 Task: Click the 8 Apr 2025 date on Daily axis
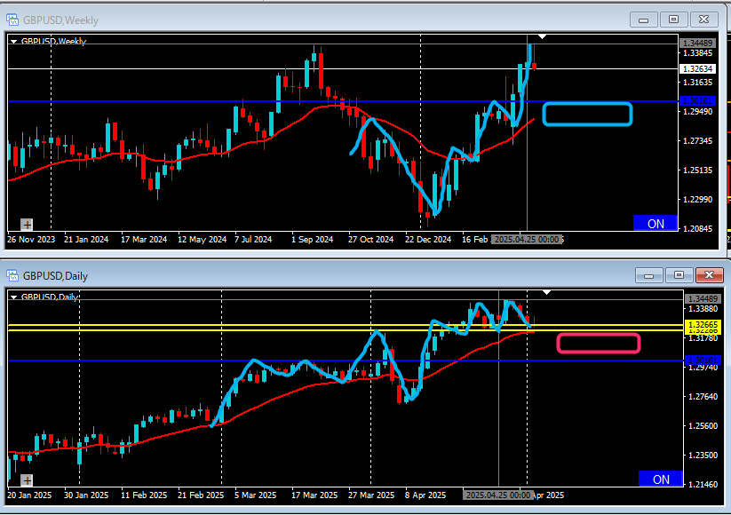click(x=425, y=495)
